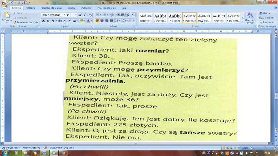Toggle show paragraph marks (¶)
The image size is (278, 156).
133,15
